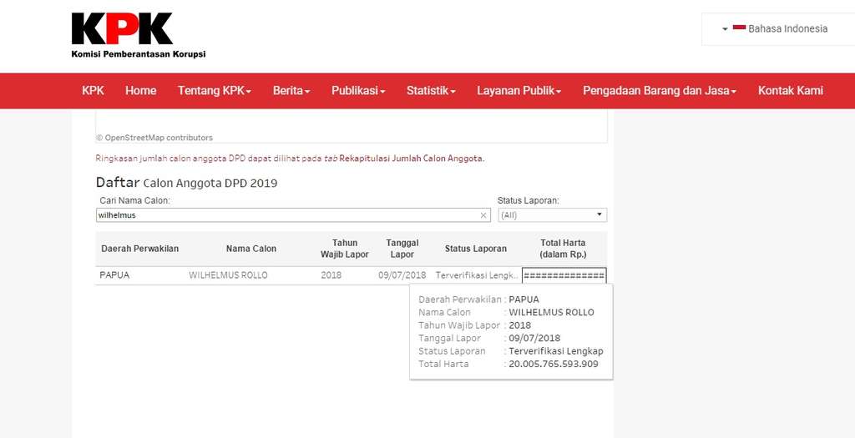Select the WILHELMUS ROLLO row name

pos(228,275)
